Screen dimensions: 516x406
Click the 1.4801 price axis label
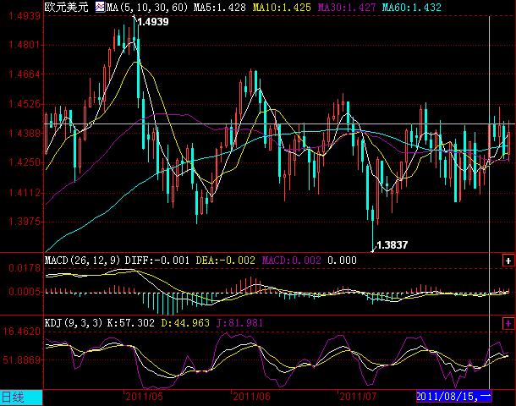coord(24,45)
